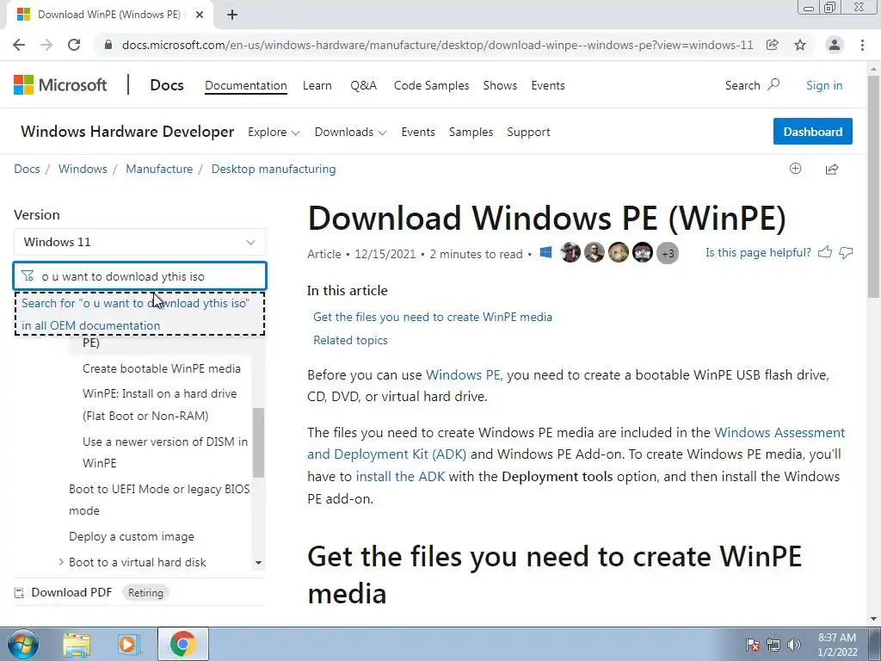The image size is (881, 661).
Task: Open the Learn section
Action: click(x=317, y=85)
